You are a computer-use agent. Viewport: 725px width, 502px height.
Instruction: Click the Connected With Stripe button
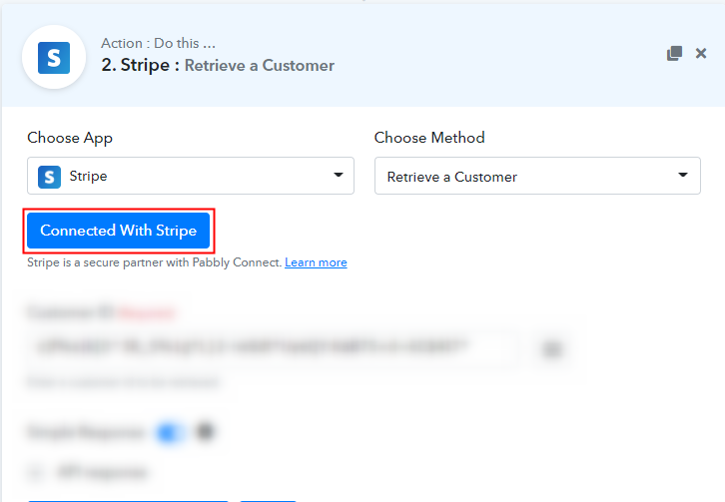pos(119,231)
